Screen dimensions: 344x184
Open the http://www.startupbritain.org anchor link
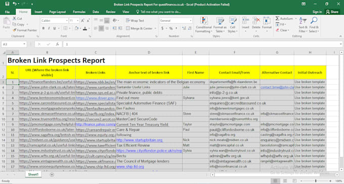tap(139, 140)
